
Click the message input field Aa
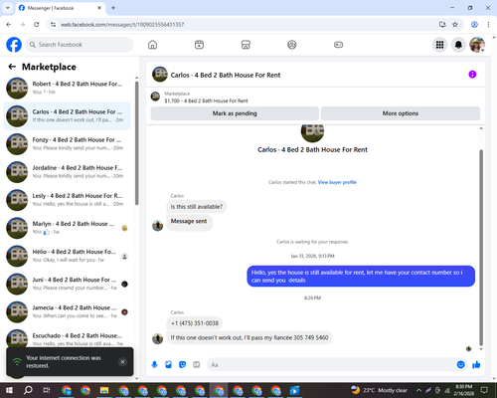coord(331,365)
